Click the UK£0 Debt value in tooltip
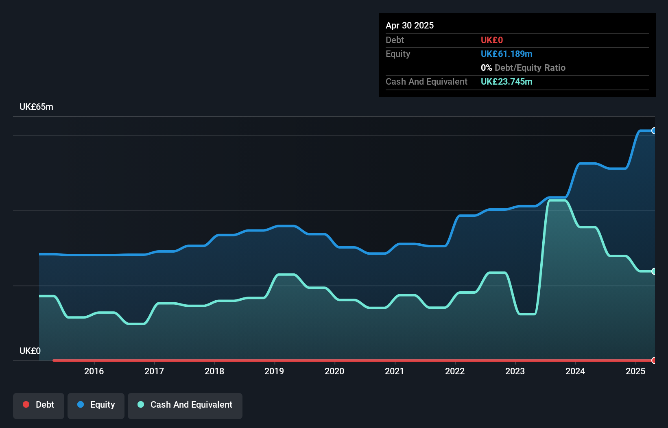Screen dimensions: 668x428 click(x=491, y=40)
